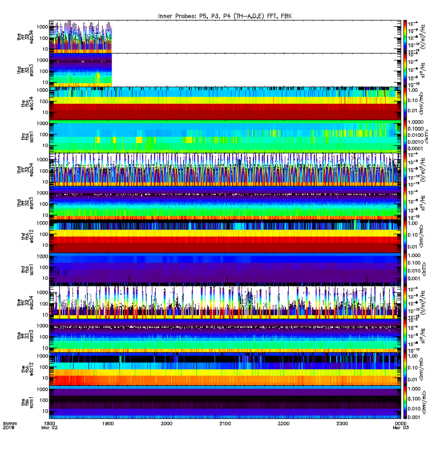The height and width of the screenshot is (456, 428).
Task: Select the color bar of tha fbk scm1 panel
Action: (x=405, y=136)
